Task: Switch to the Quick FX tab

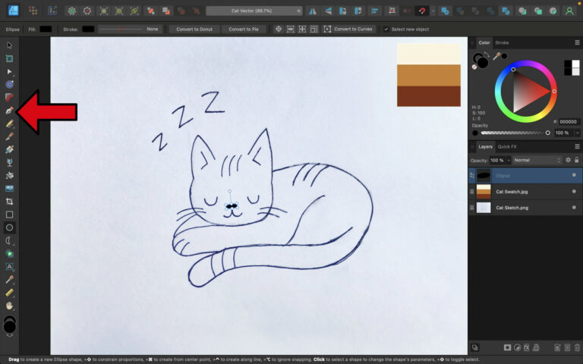Action: pyautogui.click(x=507, y=146)
